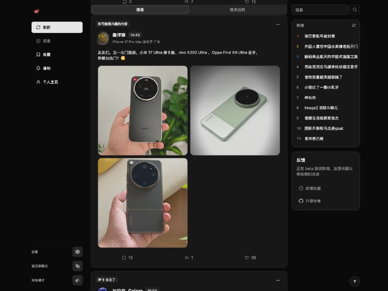The image size is (388, 291).
Task: Click the 刷新 refresh button
Action: click(x=57, y=27)
